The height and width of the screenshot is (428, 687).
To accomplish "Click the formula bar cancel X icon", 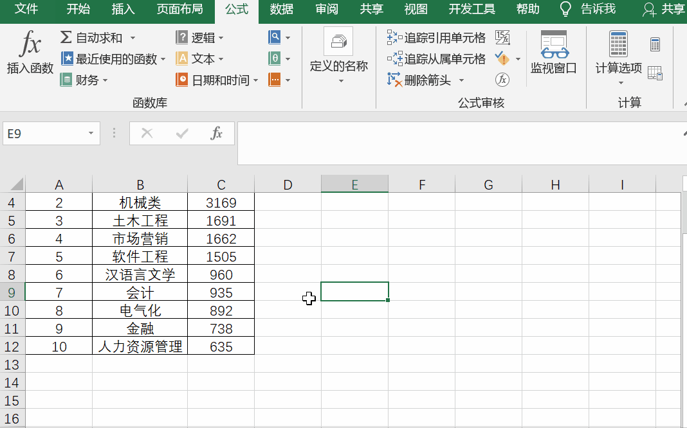I will 147,133.
